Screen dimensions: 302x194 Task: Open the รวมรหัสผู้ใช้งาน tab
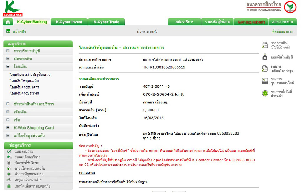[x=217, y=22]
